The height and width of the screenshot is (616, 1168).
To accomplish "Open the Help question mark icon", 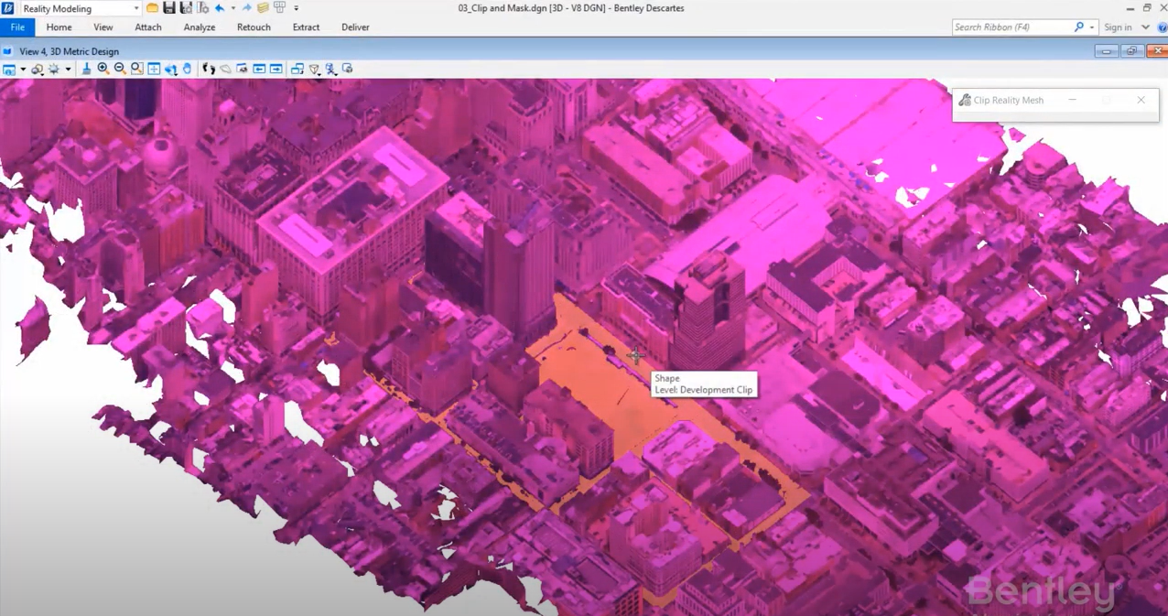I will click(1163, 27).
